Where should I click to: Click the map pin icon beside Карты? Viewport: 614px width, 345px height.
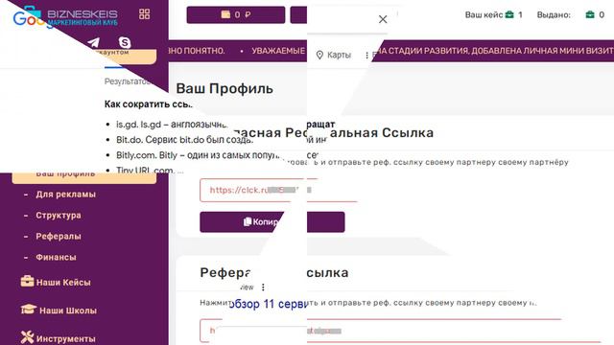(x=319, y=56)
